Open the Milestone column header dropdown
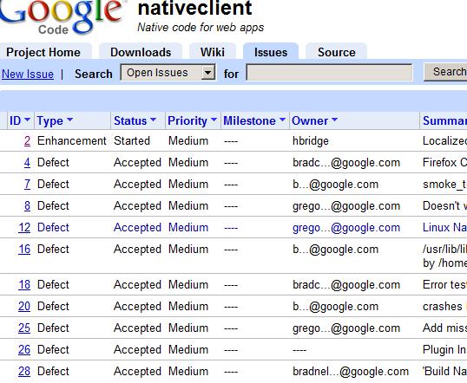This screenshot has height=383, width=467. [x=254, y=120]
